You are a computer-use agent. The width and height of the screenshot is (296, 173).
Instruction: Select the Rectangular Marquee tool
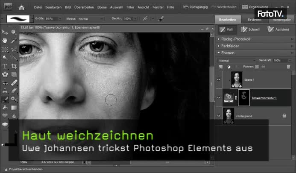[x=5, y=50]
